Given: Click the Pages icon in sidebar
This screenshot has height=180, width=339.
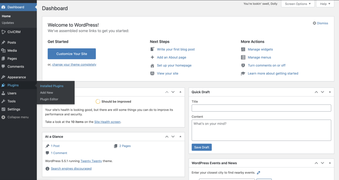Looking at the screenshot, I should (3, 59).
